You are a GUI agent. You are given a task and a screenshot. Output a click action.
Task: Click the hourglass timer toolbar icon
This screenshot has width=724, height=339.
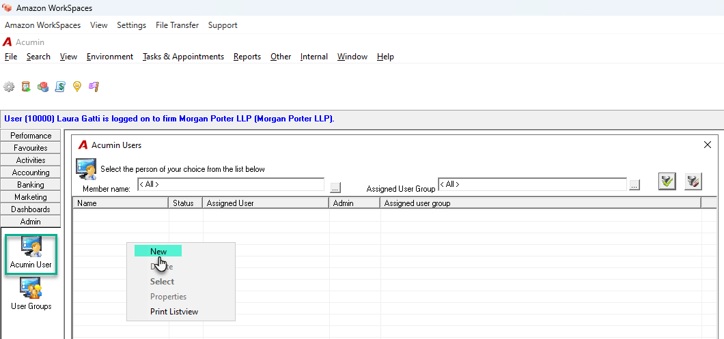click(x=26, y=86)
